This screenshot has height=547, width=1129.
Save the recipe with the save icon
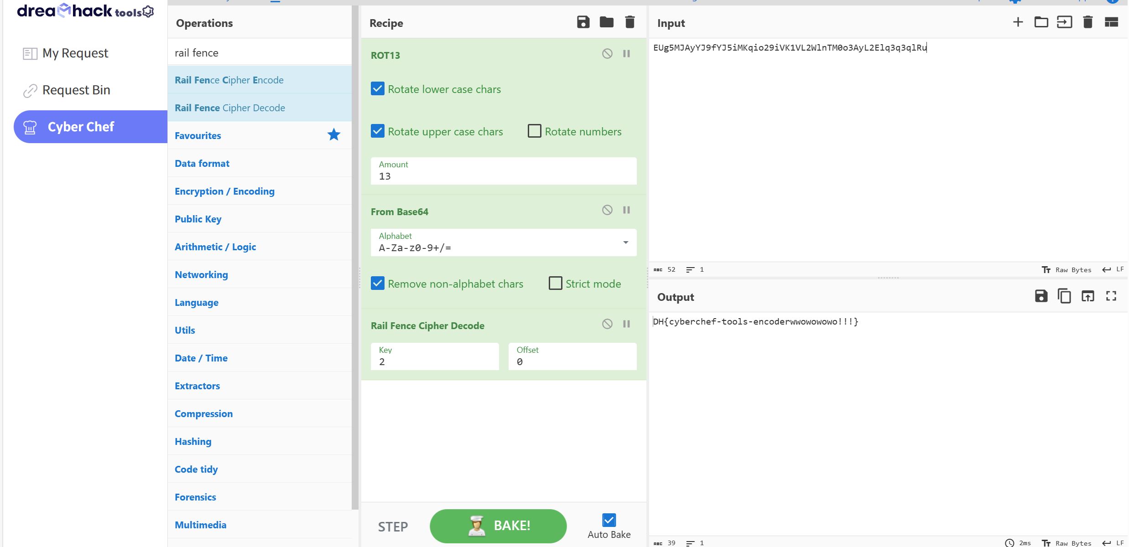coord(583,22)
